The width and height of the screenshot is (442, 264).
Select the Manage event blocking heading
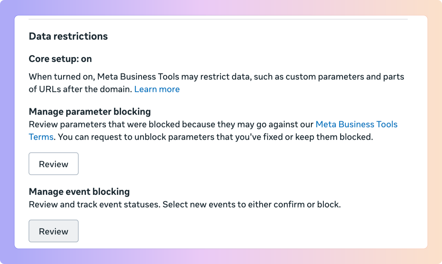[x=79, y=191]
